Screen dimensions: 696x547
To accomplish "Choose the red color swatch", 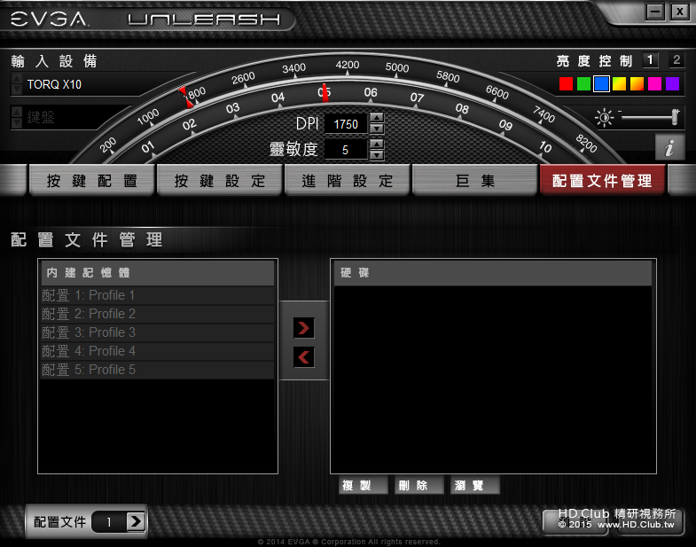I will click(x=566, y=84).
